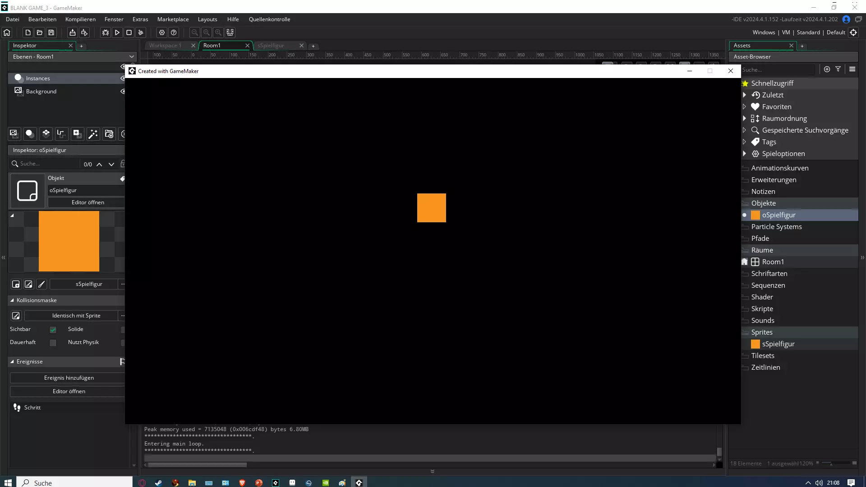Open the Kompilieren menu
Viewport: 866px width, 487px height.
(80, 19)
